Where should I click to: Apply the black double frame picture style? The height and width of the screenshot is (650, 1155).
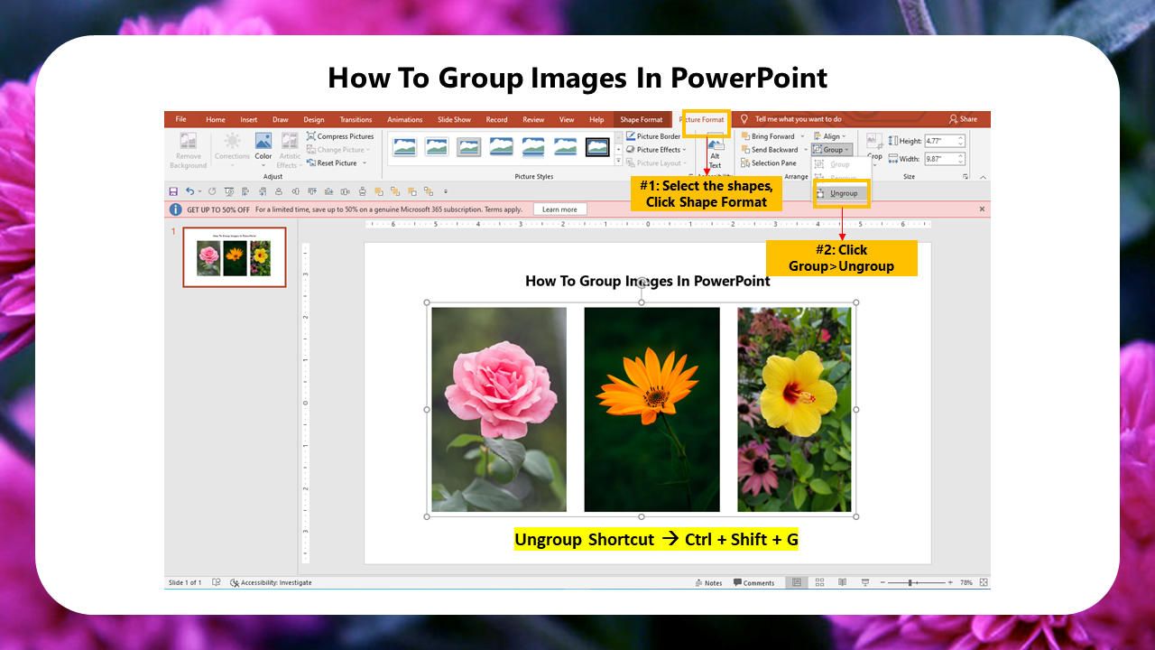point(597,146)
